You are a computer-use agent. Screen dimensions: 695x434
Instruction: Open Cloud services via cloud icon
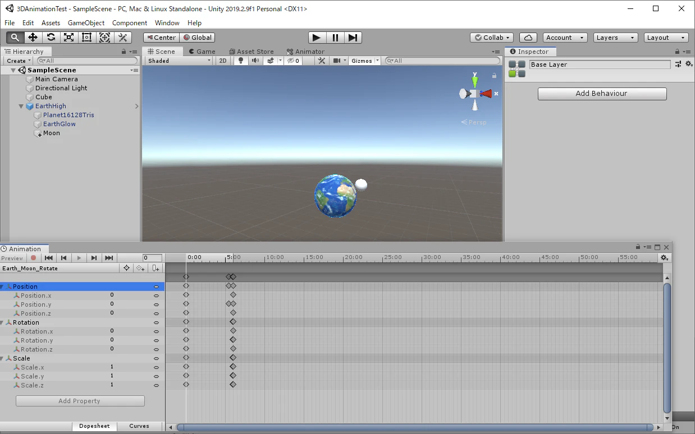point(528,38)
